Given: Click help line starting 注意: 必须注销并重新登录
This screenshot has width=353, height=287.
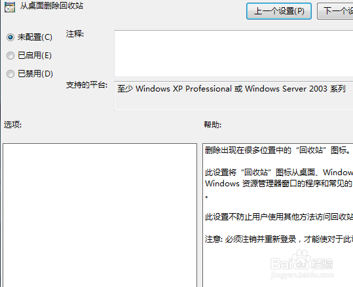Looking at the screenshot, I should click(x=279, y=239).
